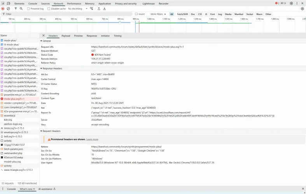Check the Disable cache option

click(49, 9)
